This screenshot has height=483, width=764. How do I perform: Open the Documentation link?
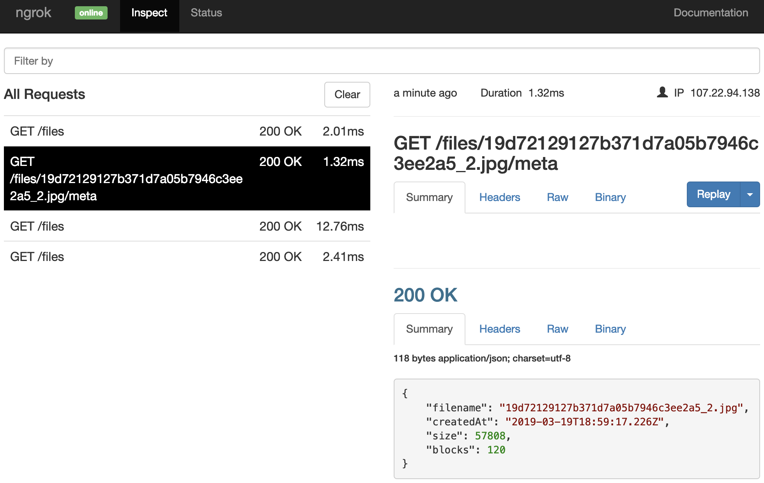pyautogui.click(x=711, y=13)
